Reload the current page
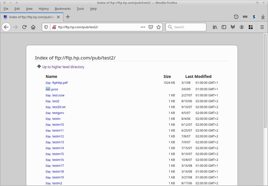Screen dimensions: 268x186 [24, 27]
